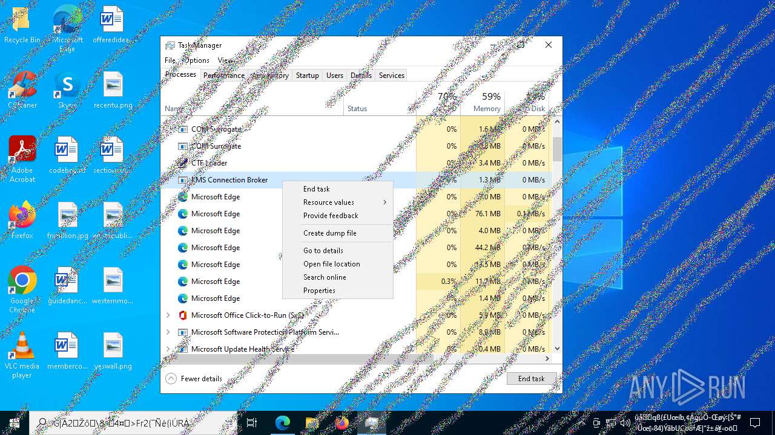The height and width of the screenshot is (435, 775).
Task: Switch to the Services tab
Action: (x=392, y=76)
